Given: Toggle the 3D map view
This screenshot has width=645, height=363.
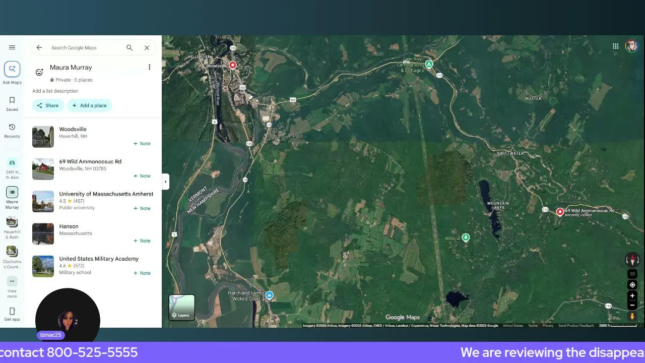Looking at the screenshot, I should coord(632,274).
